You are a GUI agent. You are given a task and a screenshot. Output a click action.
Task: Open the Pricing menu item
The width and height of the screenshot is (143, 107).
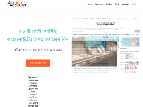[109, 4]
